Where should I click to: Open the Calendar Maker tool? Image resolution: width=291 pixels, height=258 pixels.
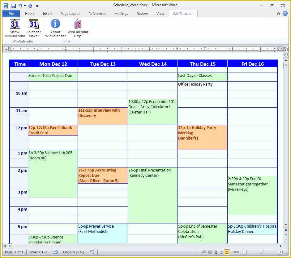[x=33, y=24]
